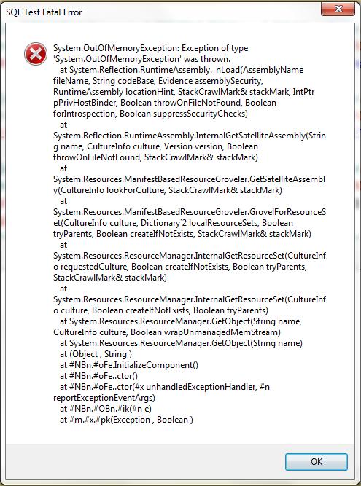The height and width of the screenshot is (486, 361).
Task: Click the 'wrapUnmanagedMemStream' text line
Action: [x=167, y=332]
